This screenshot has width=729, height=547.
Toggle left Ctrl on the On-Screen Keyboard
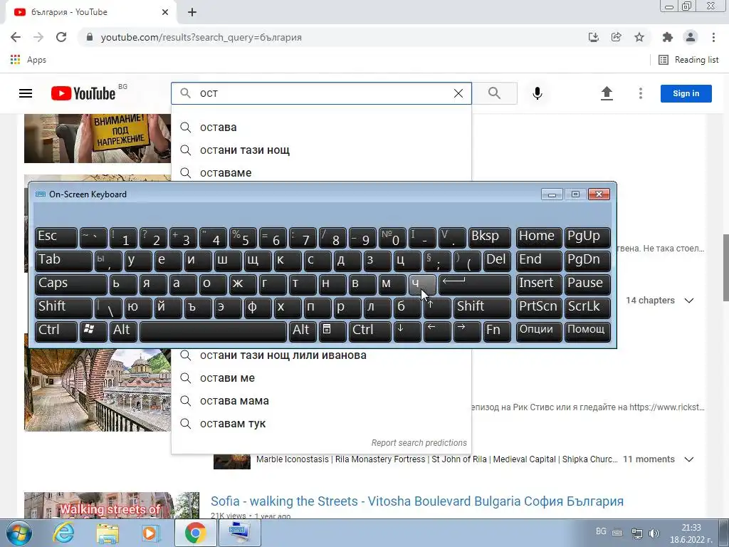pos(56,330)
